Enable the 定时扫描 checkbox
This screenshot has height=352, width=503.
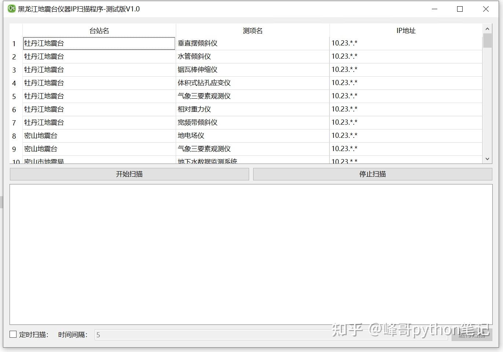13,334
